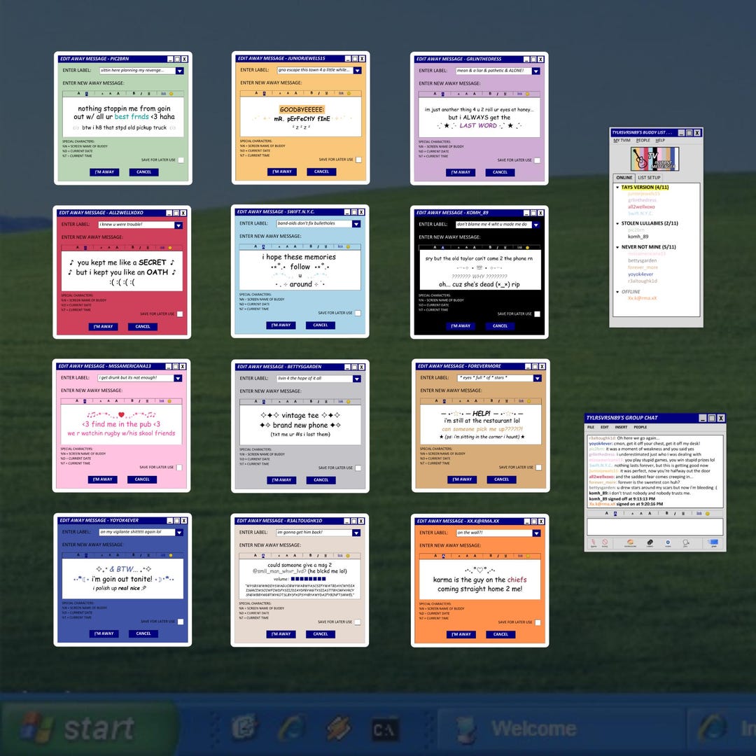Screen dimensions: 756x756
Task: Click the TV Instant Messenger logo
Action: click(x=654, y=159)
